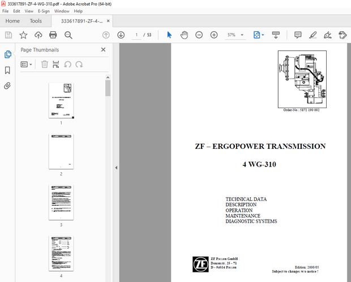351x282 pixels.
Task: Click the fit page view icon
Action: (x=257, y=35)
